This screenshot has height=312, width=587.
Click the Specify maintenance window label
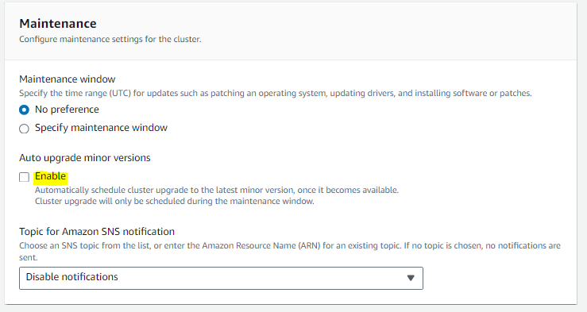(x=101, y=128)
